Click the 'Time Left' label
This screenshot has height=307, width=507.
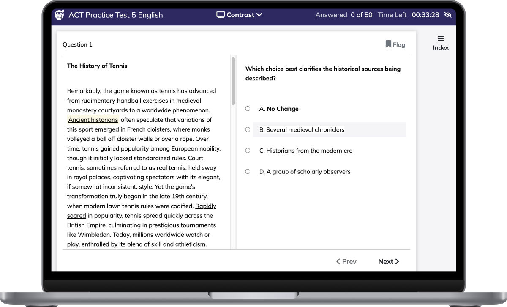(x=392, y=15)
